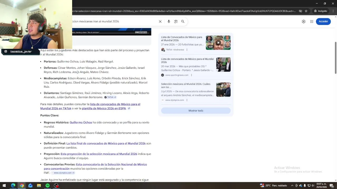Screen dimensions: 337x189
Task: Open Microsoft Edge from the taskbar
Action: [13, 186]
